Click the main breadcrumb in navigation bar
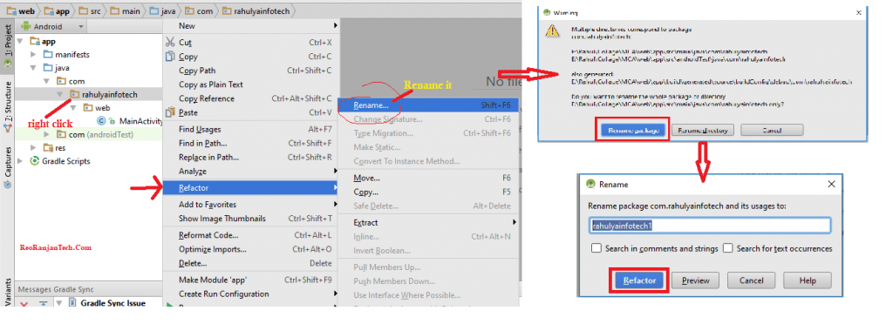This screenshot has height=324, width=893. pos(125,10)
